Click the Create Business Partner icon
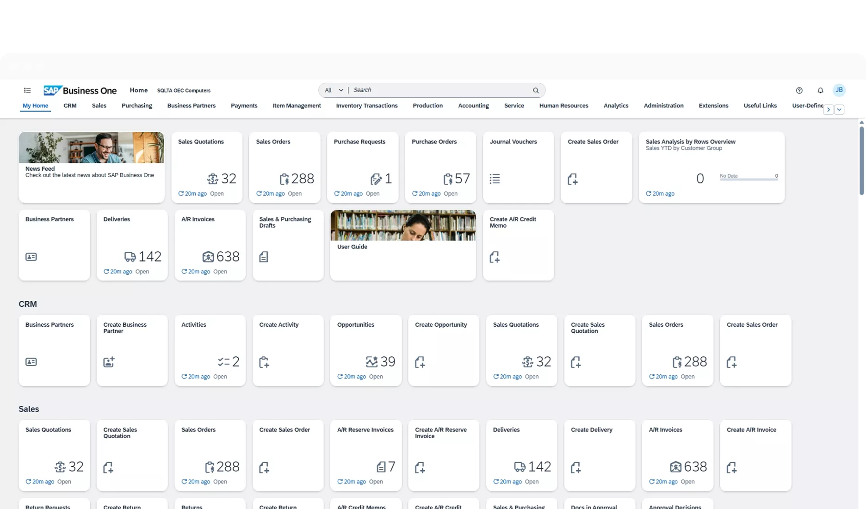Viewport: 866px width, 509px height. pos(109,362)
